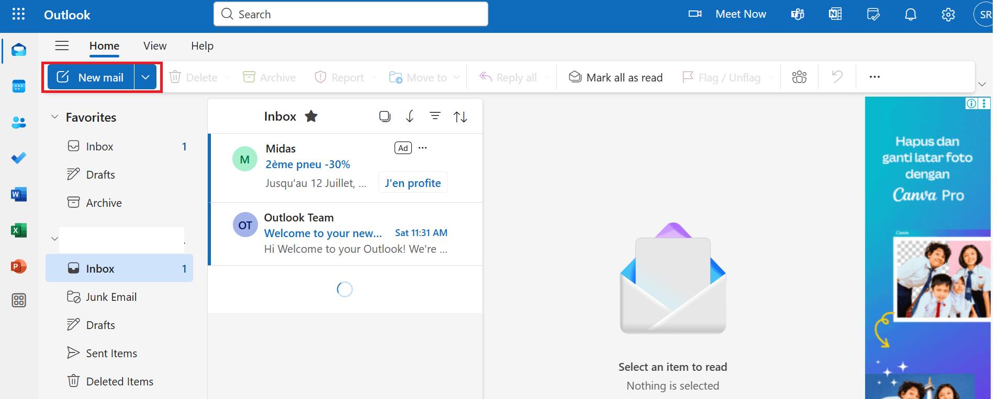Select Archive under Favorites
The width and height of the screenshot is (999, 399).
(x=119, y=203)
